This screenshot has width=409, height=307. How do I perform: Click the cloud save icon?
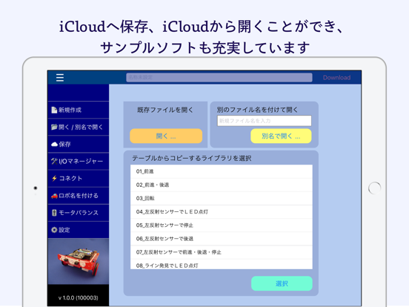pyautogui.click(x=54, y=145)
